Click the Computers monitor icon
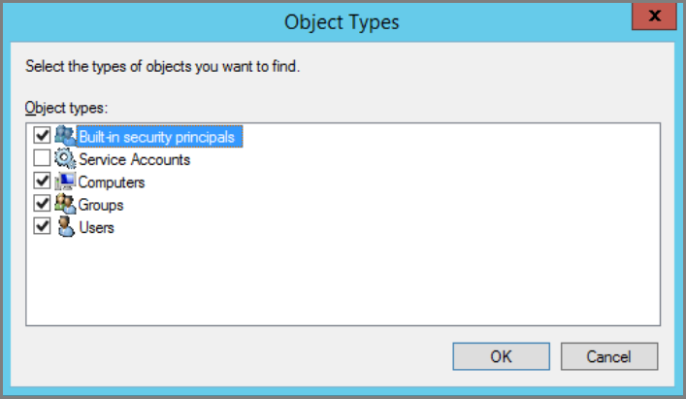The image size is (686, 399). (x=65, y=182)
